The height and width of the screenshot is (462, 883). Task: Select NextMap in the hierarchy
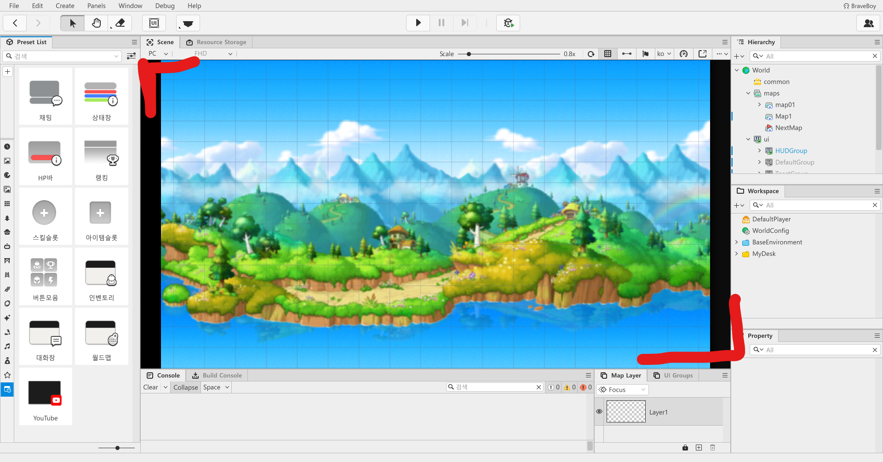[789, 128]
